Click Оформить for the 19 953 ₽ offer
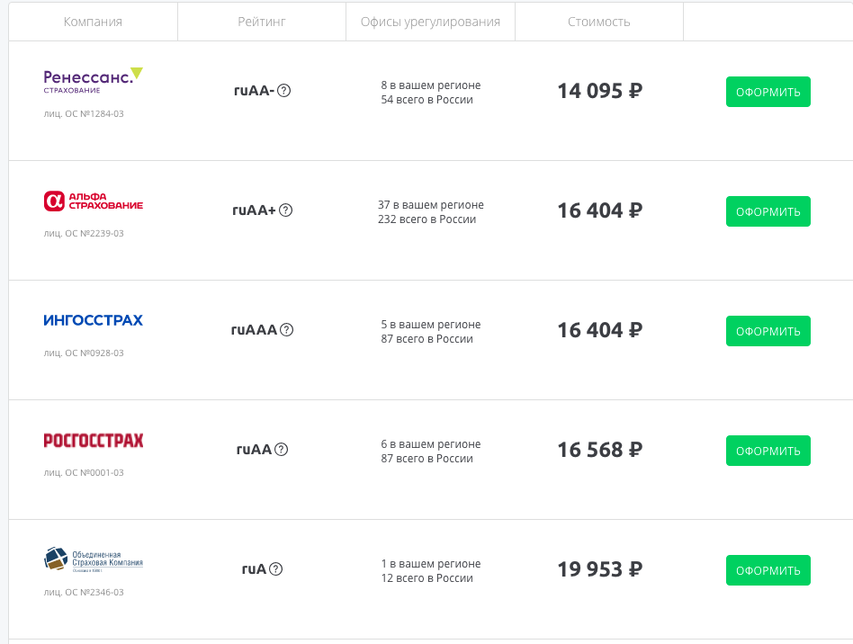Screen dimensions: 853x644 tap(768, 570)
